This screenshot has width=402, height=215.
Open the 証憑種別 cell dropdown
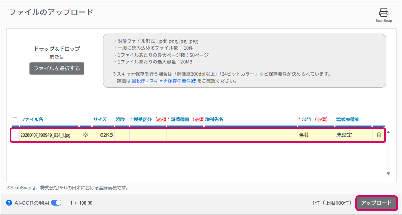click(185, 135)
